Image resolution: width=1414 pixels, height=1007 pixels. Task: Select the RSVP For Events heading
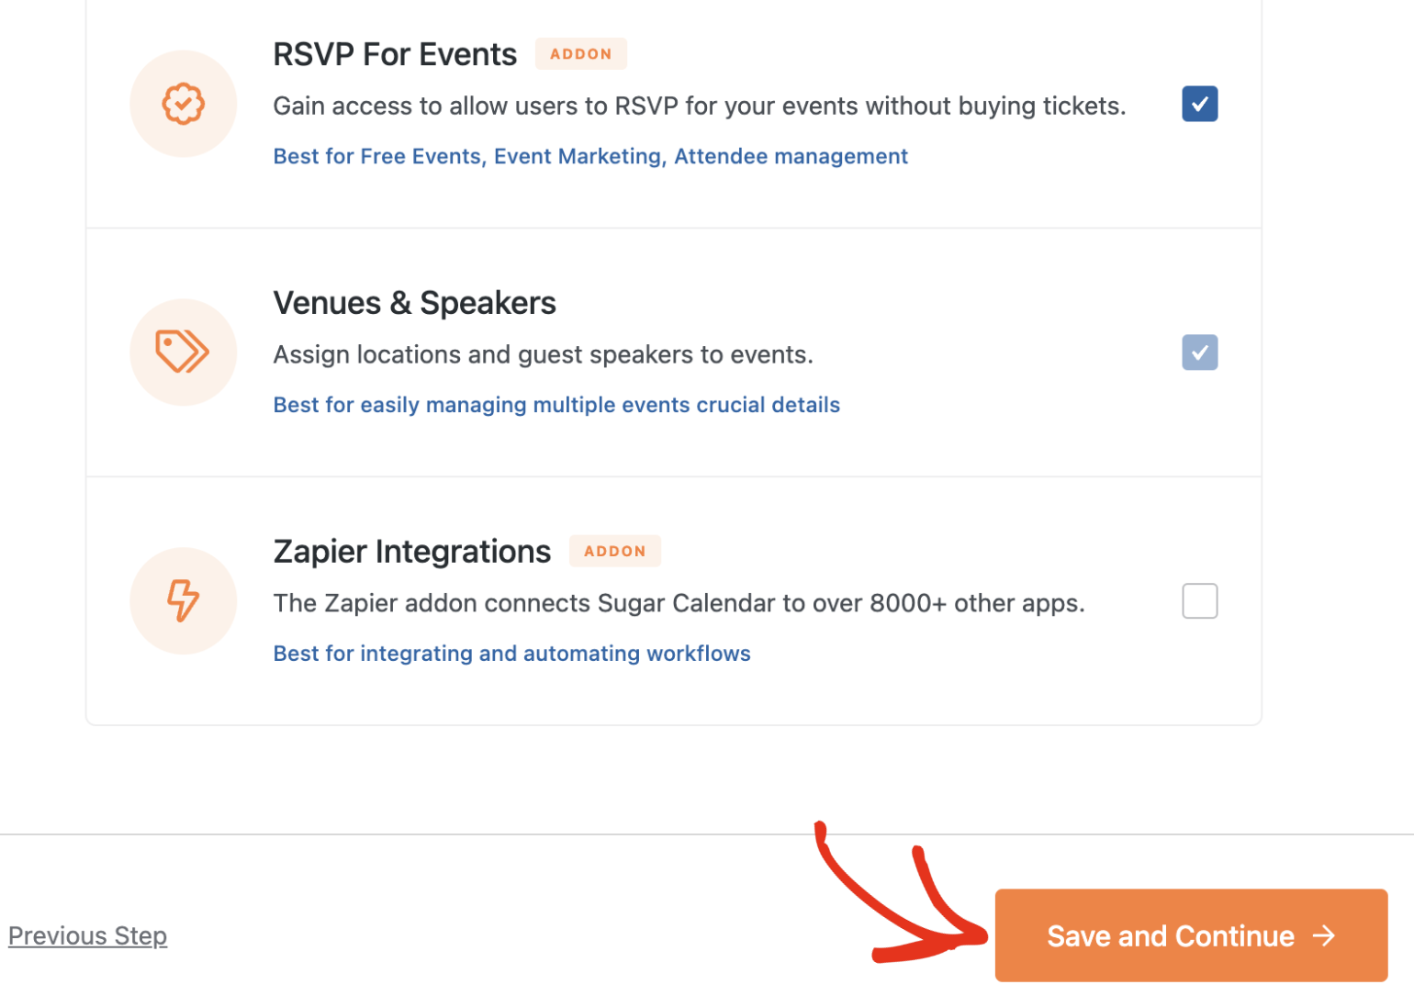[395, 54]
